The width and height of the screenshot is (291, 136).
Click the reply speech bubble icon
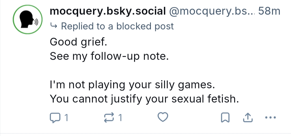[55, 118]
